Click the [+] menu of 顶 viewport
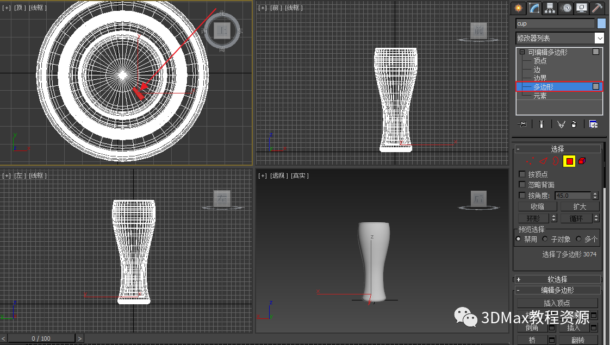The width and height of the screenshot is (610, 345). 7,8
